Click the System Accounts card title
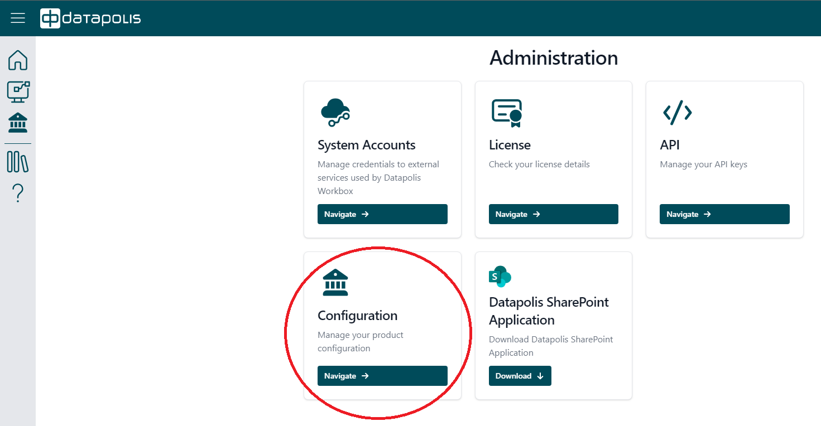821x426 pixels. point(366,145)
